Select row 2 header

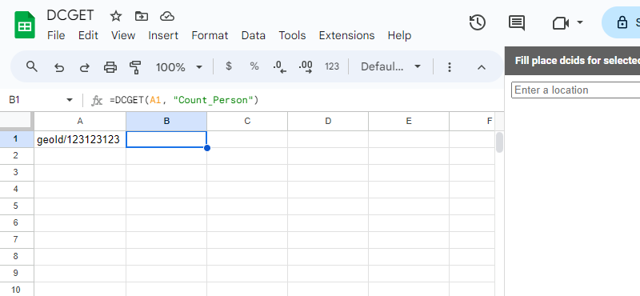tap(17, 156)
